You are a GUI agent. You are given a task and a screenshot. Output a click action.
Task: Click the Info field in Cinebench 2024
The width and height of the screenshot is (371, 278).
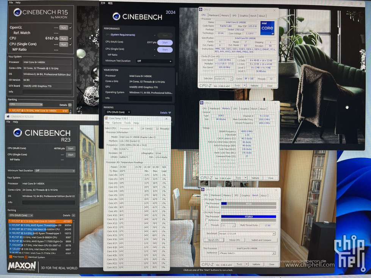point(150,98)
